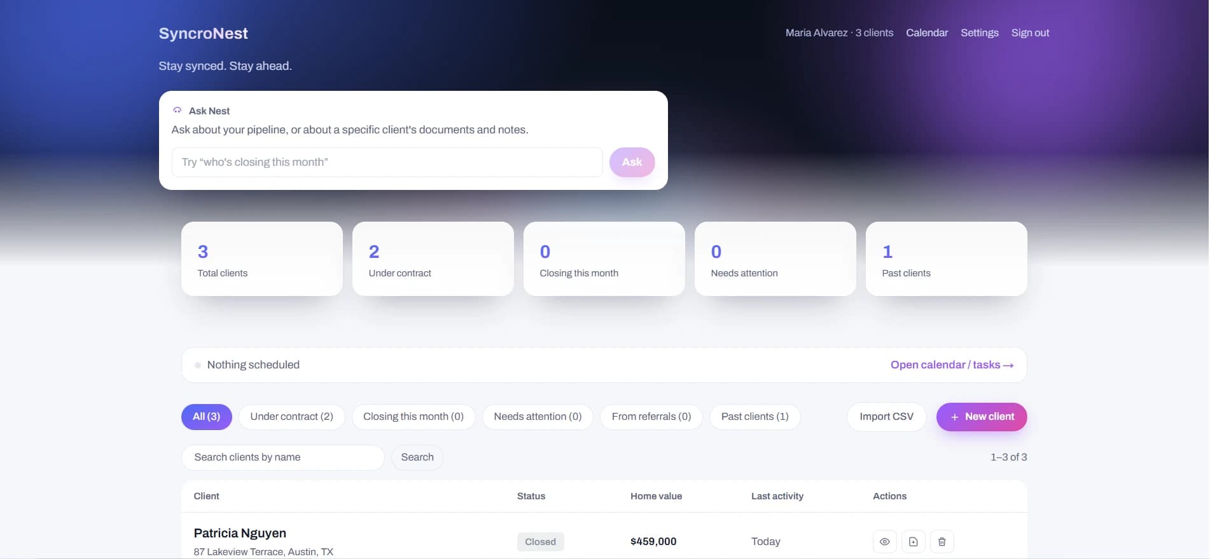Click the $459,000 home value
Screen dimensions: 1210x559
pyautogui.click(x=653, y=542)
